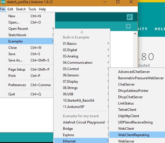The height and width of the screenshot is (143, 165).
Task: Open the Edit menu
Action: [10, 9]
